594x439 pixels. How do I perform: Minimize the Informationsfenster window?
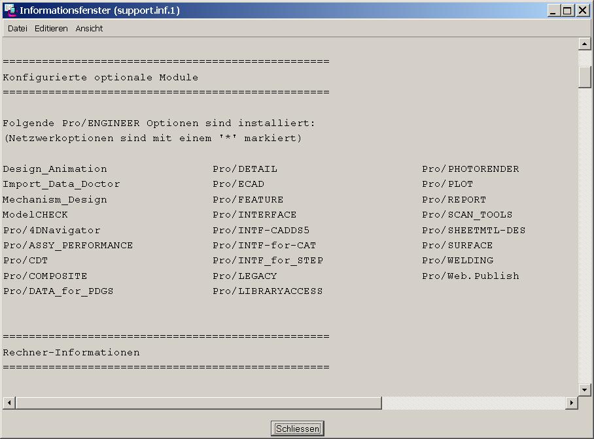point(553,10)
